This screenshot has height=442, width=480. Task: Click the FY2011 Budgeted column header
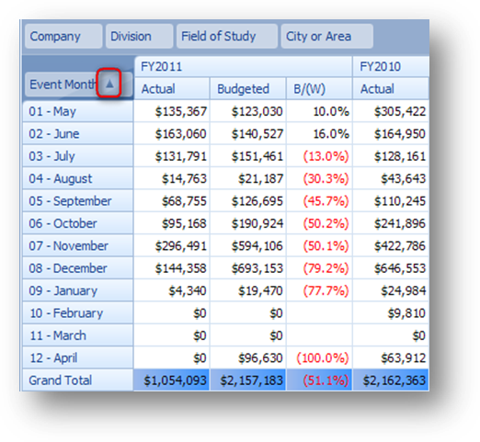tap(248, 89)
